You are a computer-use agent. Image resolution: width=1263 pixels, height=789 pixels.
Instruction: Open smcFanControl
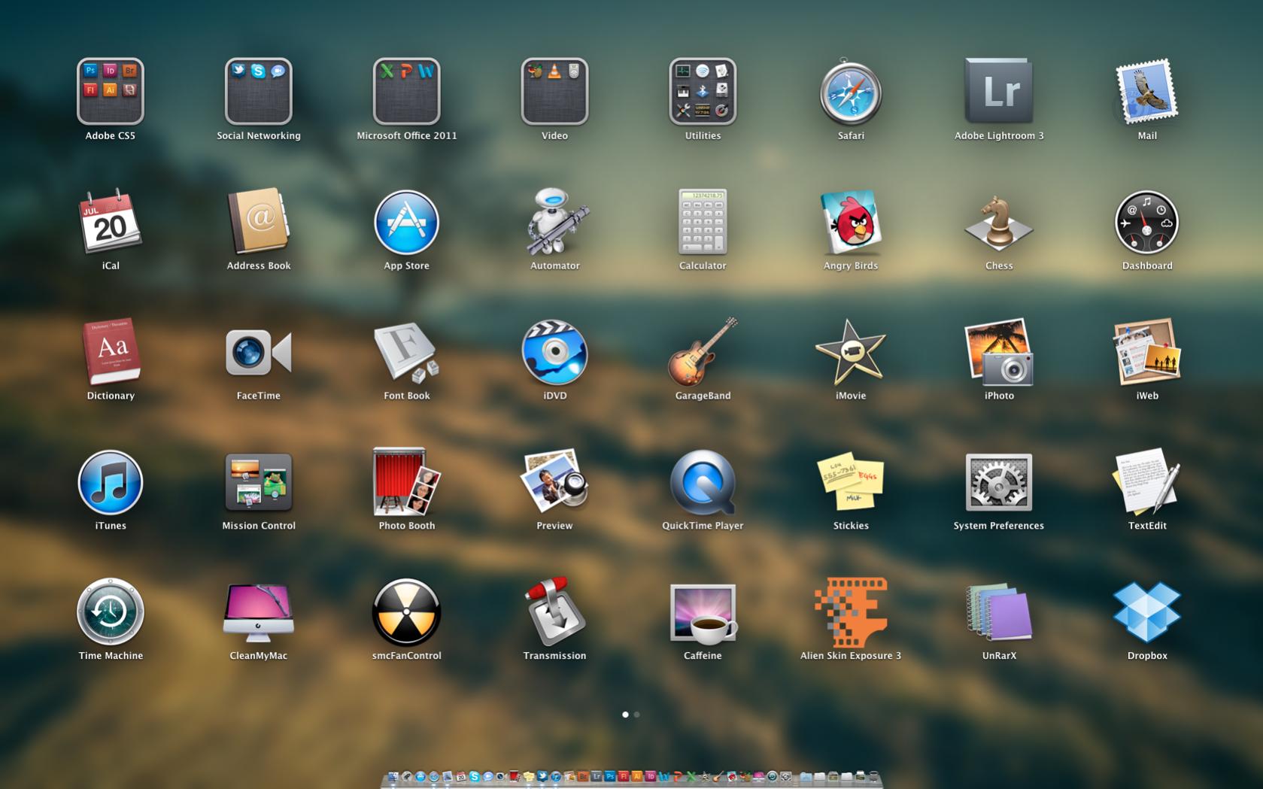[406, 612]
